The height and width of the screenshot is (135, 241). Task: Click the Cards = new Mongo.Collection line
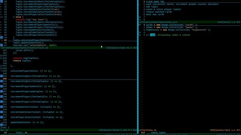(x=172, y=25)
